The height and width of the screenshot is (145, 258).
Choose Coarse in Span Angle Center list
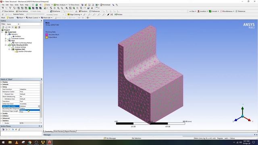(29, 108)
